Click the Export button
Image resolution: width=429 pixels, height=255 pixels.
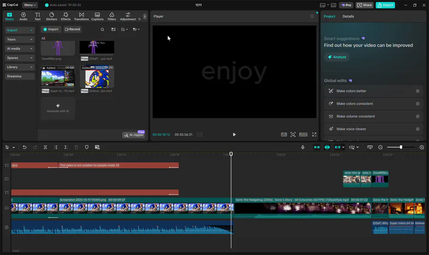(x=385, y=5)
